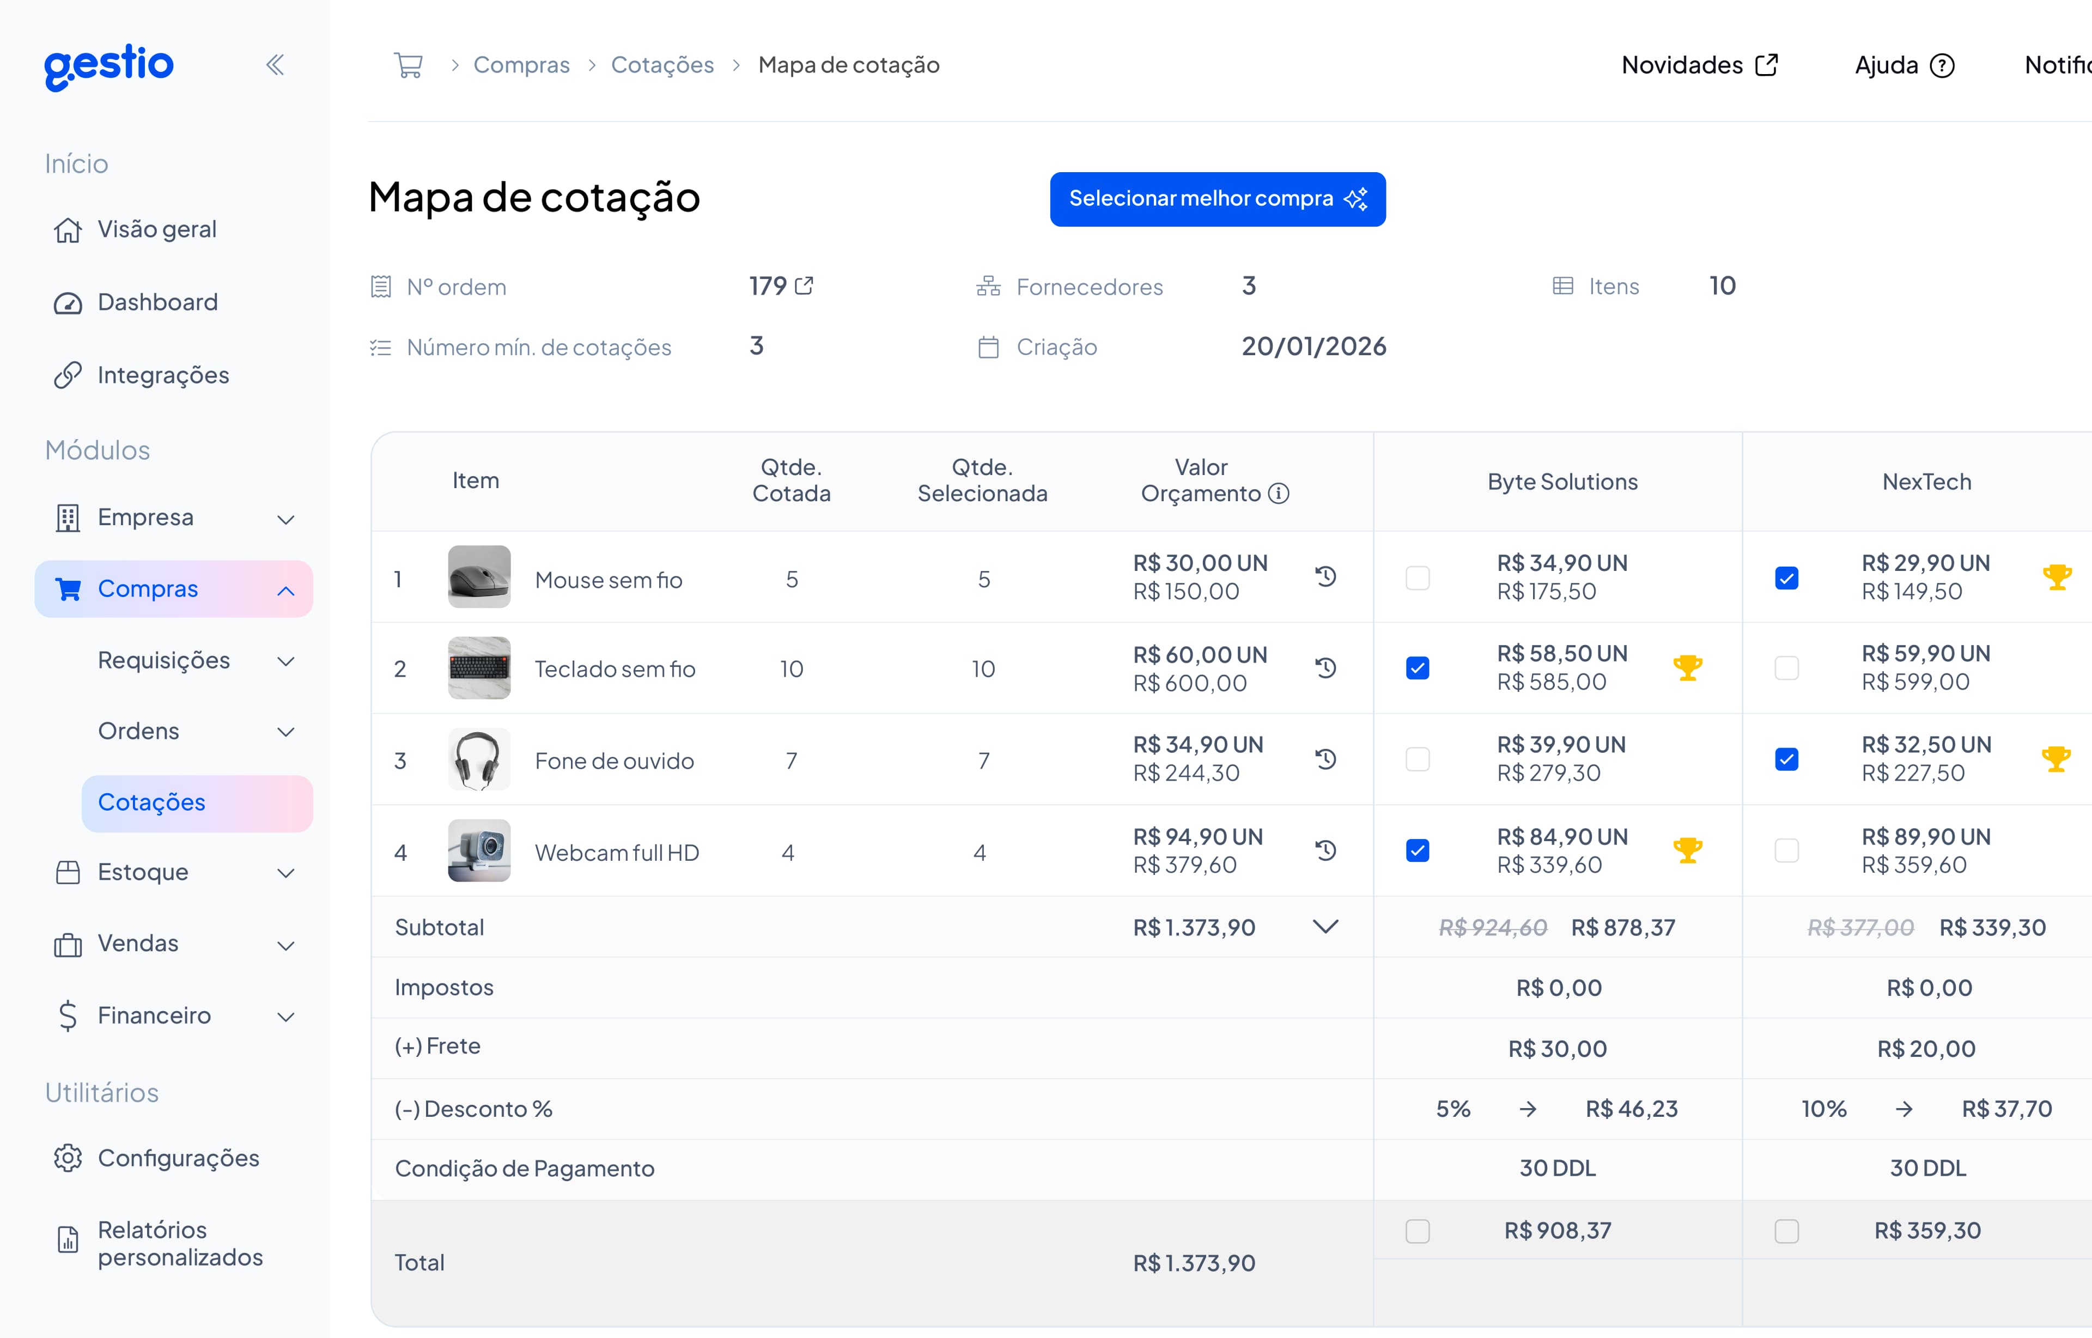Open order 179 via external link icon
Image resolution: width=2092 pixels, height=1338 pixels.
coord(804,285)
